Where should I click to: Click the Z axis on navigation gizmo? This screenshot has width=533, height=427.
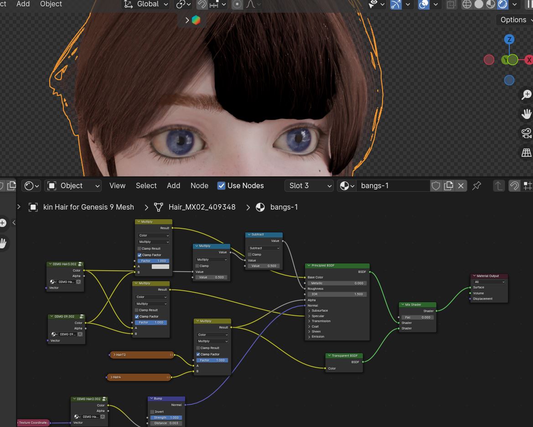509,39
